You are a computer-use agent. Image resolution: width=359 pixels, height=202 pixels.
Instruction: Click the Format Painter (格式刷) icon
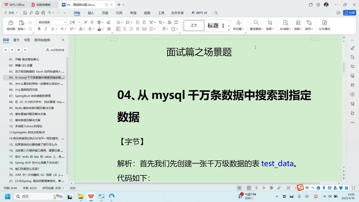11,22
